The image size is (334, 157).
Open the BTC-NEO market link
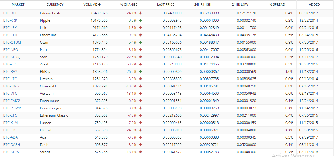[11, 50]
